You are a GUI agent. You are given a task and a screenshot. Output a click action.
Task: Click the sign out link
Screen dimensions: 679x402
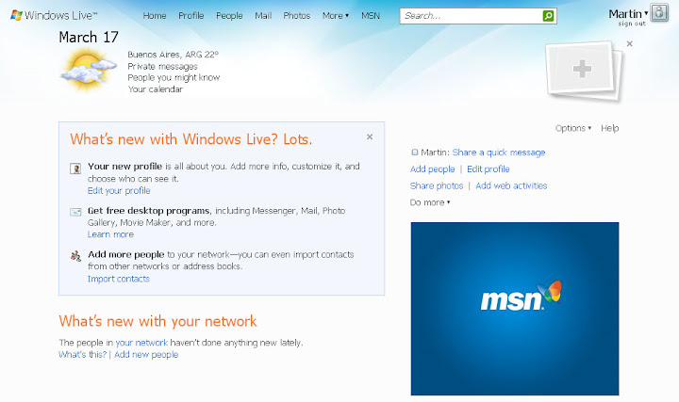pos(632,24)
